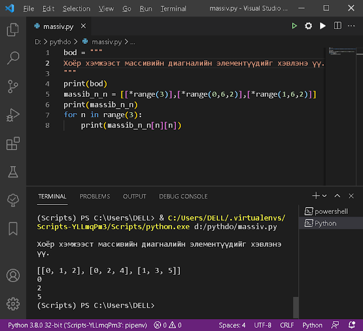
Task: Click the VS Code logo icon
Action: tap(10, 9)
